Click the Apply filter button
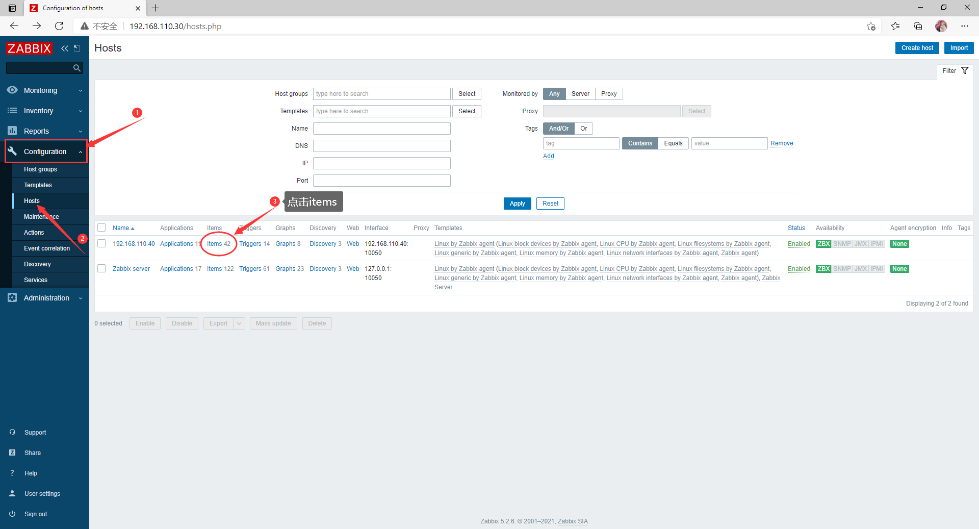 tap(517, 204)
